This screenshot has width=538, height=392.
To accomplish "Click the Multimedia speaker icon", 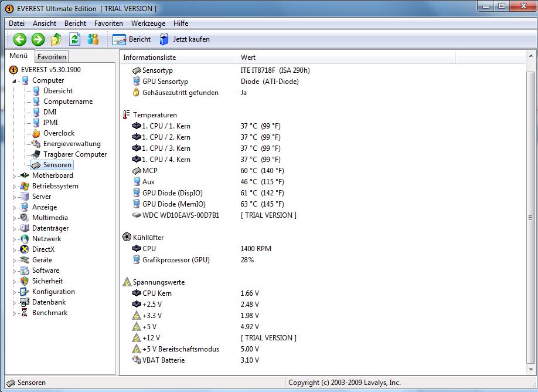I will (x=25, y=218).
